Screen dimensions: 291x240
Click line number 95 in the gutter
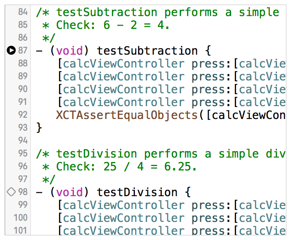coord(23,154)
